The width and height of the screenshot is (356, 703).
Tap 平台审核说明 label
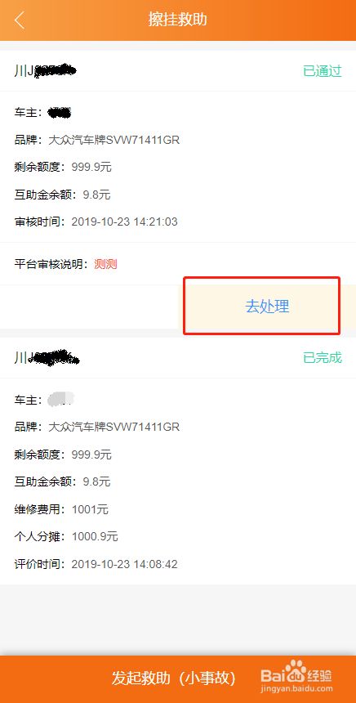49,264
